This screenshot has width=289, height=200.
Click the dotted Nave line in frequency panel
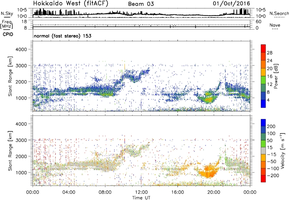141,25
